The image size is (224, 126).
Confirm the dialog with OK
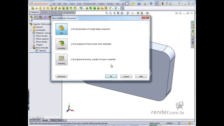pos(111,76)
